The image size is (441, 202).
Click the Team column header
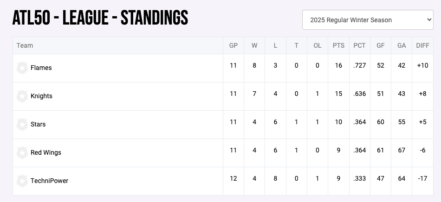(25, 45)
